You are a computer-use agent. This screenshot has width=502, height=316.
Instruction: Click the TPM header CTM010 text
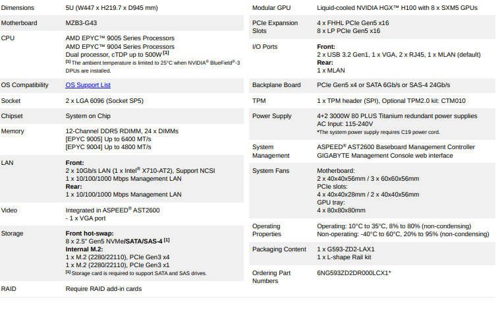point(391,101)
